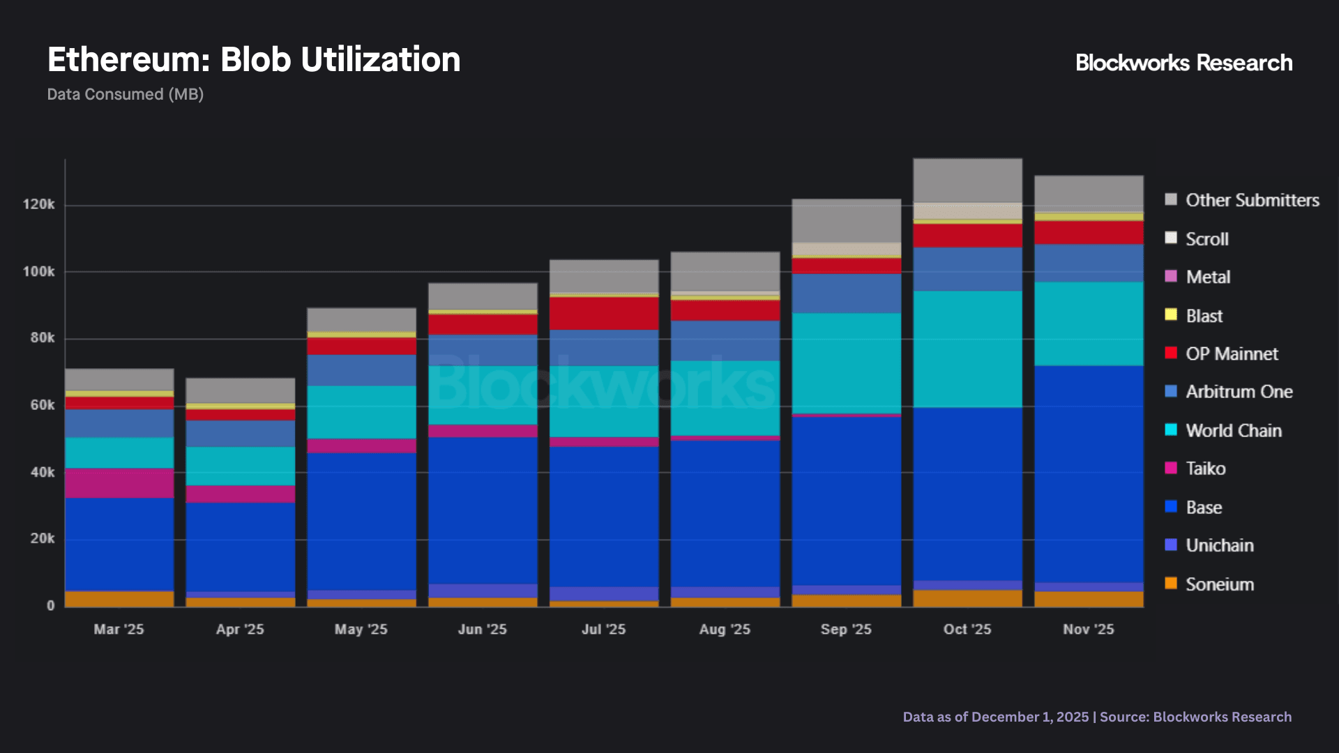Click the "Oct '25" x-axis label

click(x=967, y=629)
